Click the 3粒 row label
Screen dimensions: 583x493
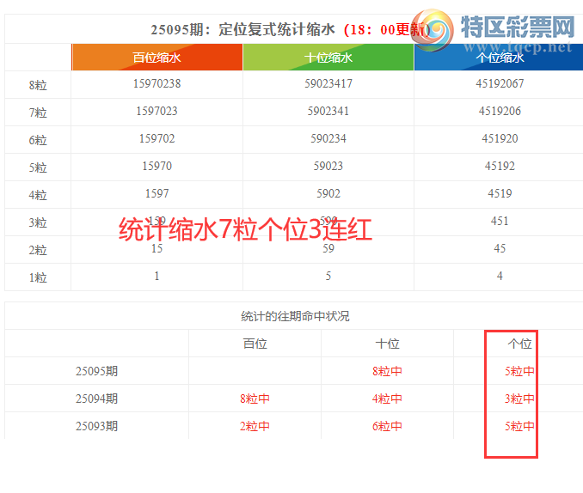[x=38, y=222]
